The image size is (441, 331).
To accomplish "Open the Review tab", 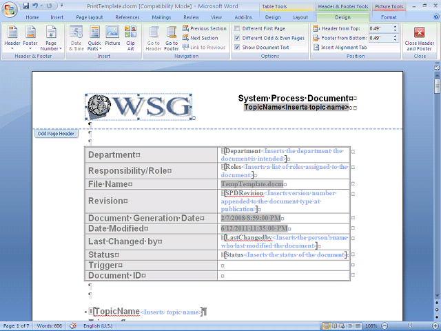I will point(192,17).
